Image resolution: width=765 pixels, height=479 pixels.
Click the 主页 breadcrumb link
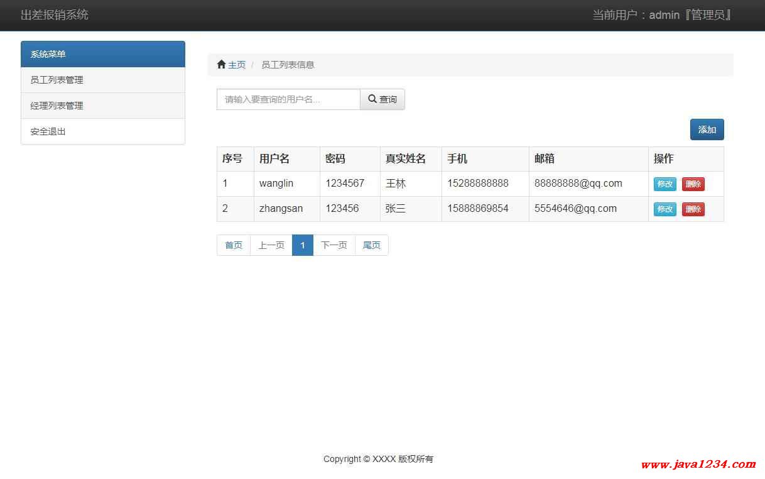pos(237,65)
